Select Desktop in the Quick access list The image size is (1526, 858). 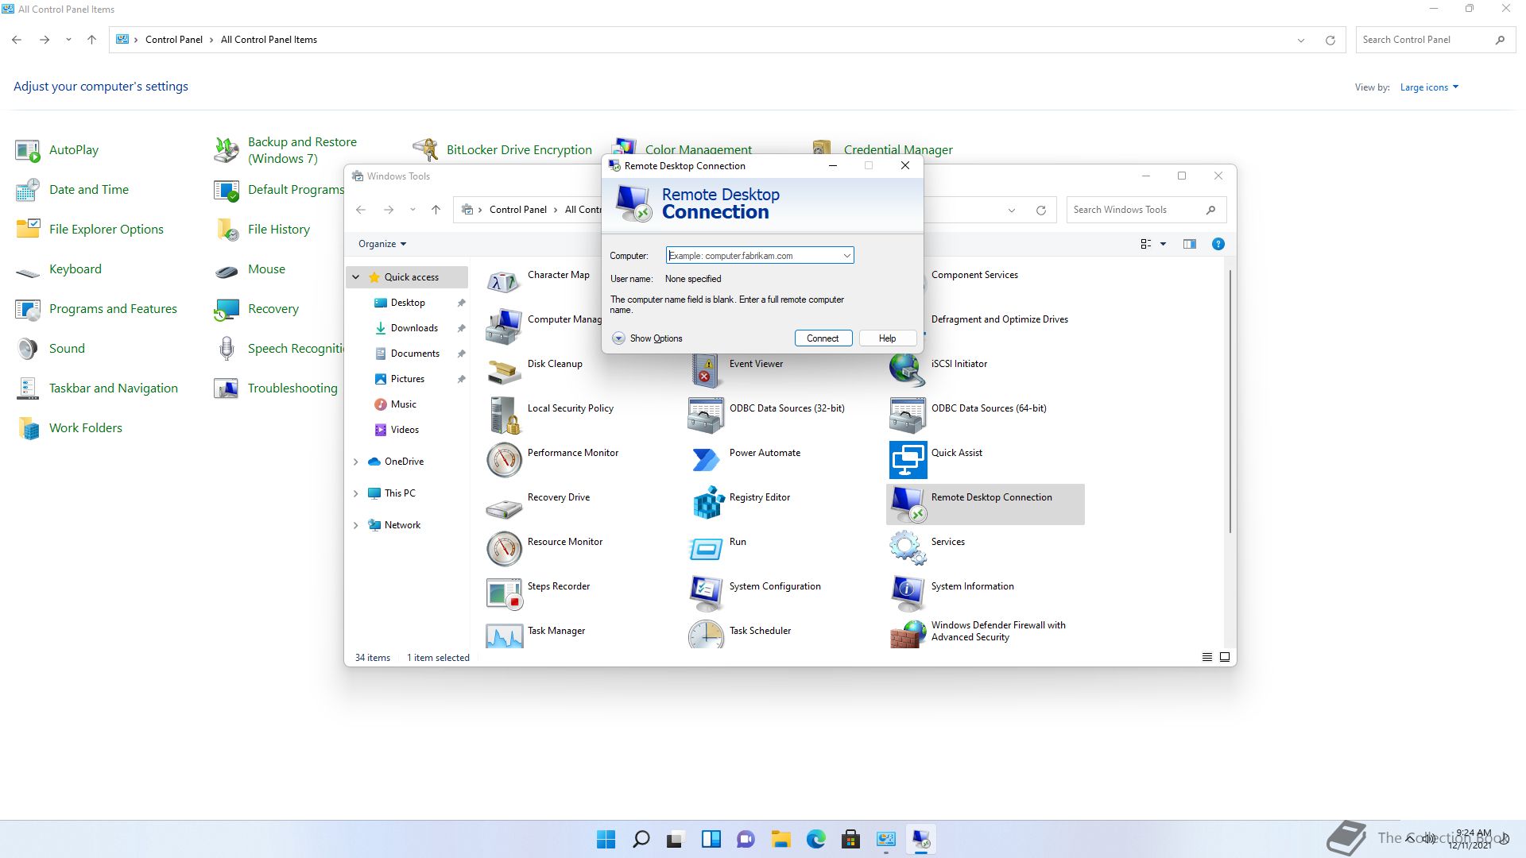(x=408, y=303)
